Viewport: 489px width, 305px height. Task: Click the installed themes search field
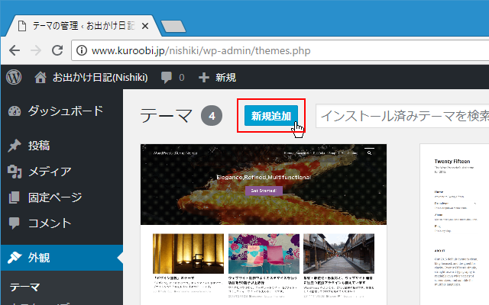coord(403,116)
